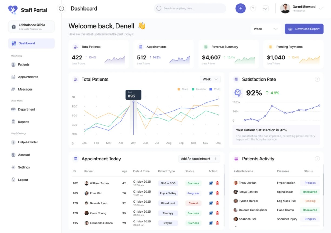The image size is (331, 233).
Task: Click the Download Report button
Action: [304, 29]
